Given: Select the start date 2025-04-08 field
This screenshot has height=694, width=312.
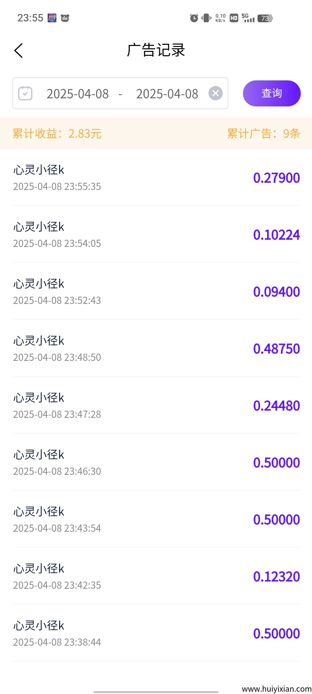Looking at the screenshot, I should point(78,94).
